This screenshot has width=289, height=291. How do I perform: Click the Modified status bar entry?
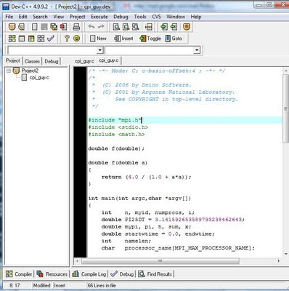pyautogui.click(x=41, y=285)
